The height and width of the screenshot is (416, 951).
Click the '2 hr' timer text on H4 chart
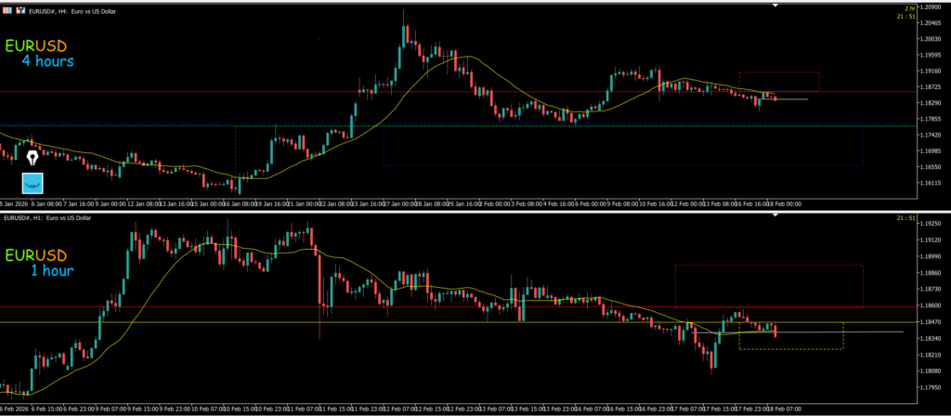click(910, 8)
